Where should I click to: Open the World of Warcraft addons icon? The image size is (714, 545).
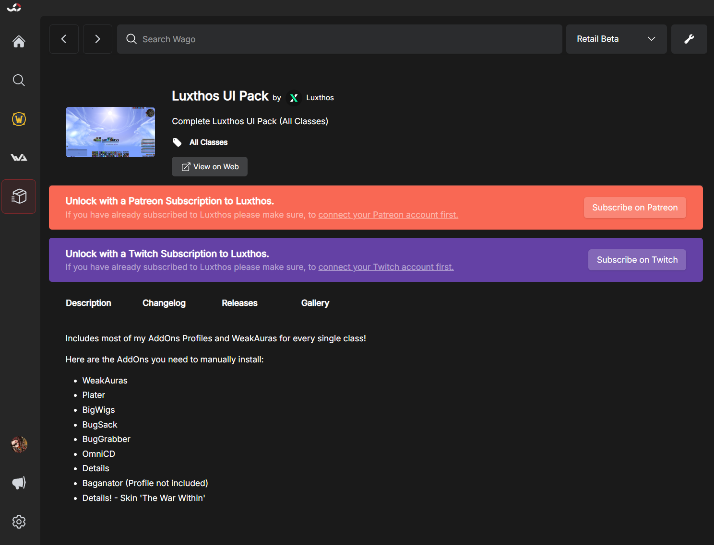[19, 119]
